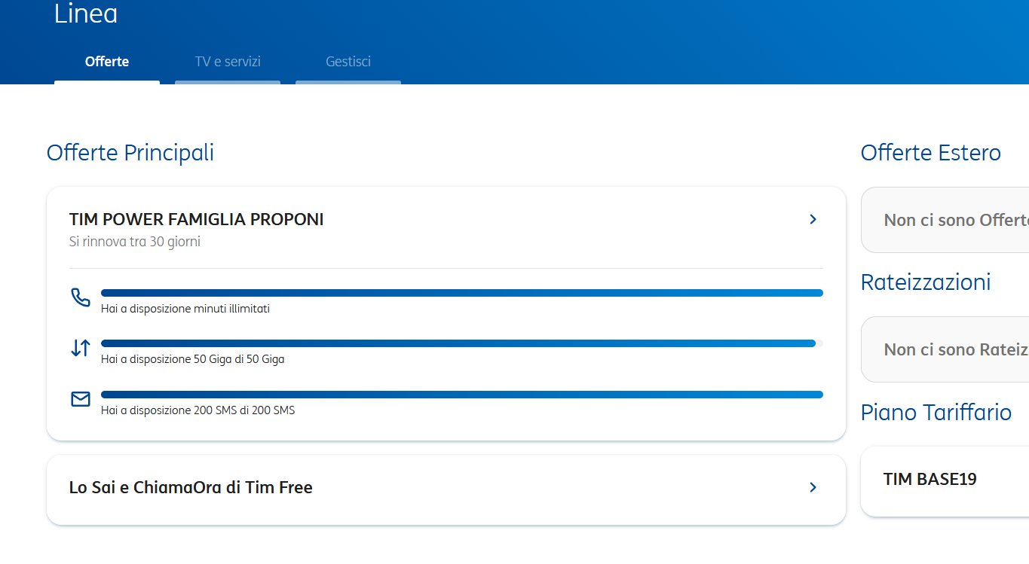Click the phone icon for call minutes
This screenshot has width=1029, height=564.
coord(80,297)
